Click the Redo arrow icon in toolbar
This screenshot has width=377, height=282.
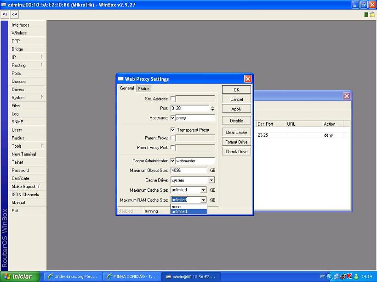coord(14,15)
